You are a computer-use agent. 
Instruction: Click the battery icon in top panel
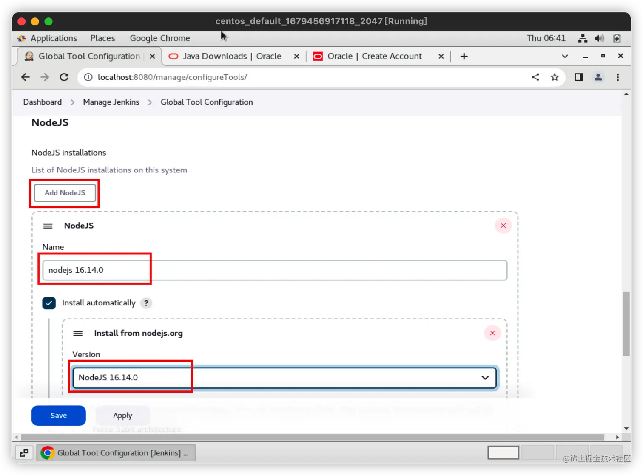pos(617,38)
